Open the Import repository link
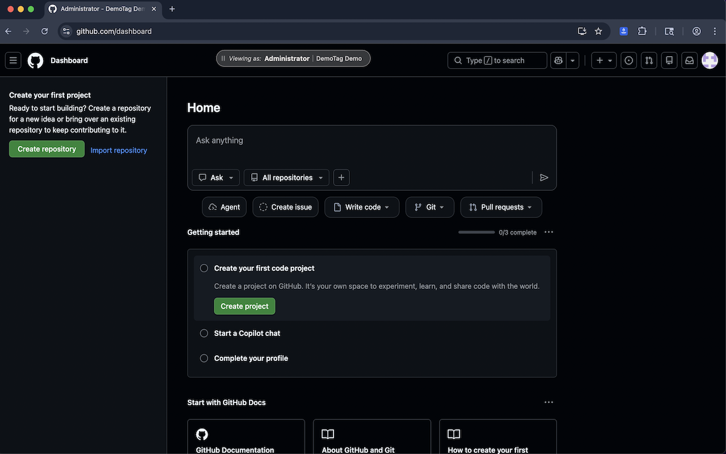 coord(119,150)
